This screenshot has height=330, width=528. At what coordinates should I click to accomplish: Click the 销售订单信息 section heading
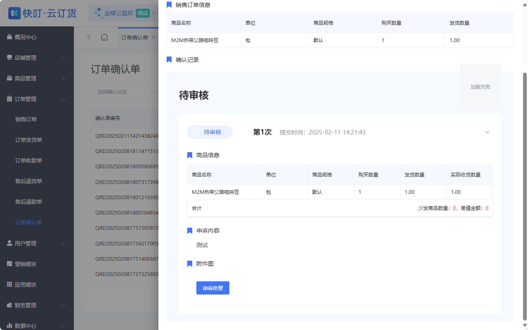click(193, 5)
